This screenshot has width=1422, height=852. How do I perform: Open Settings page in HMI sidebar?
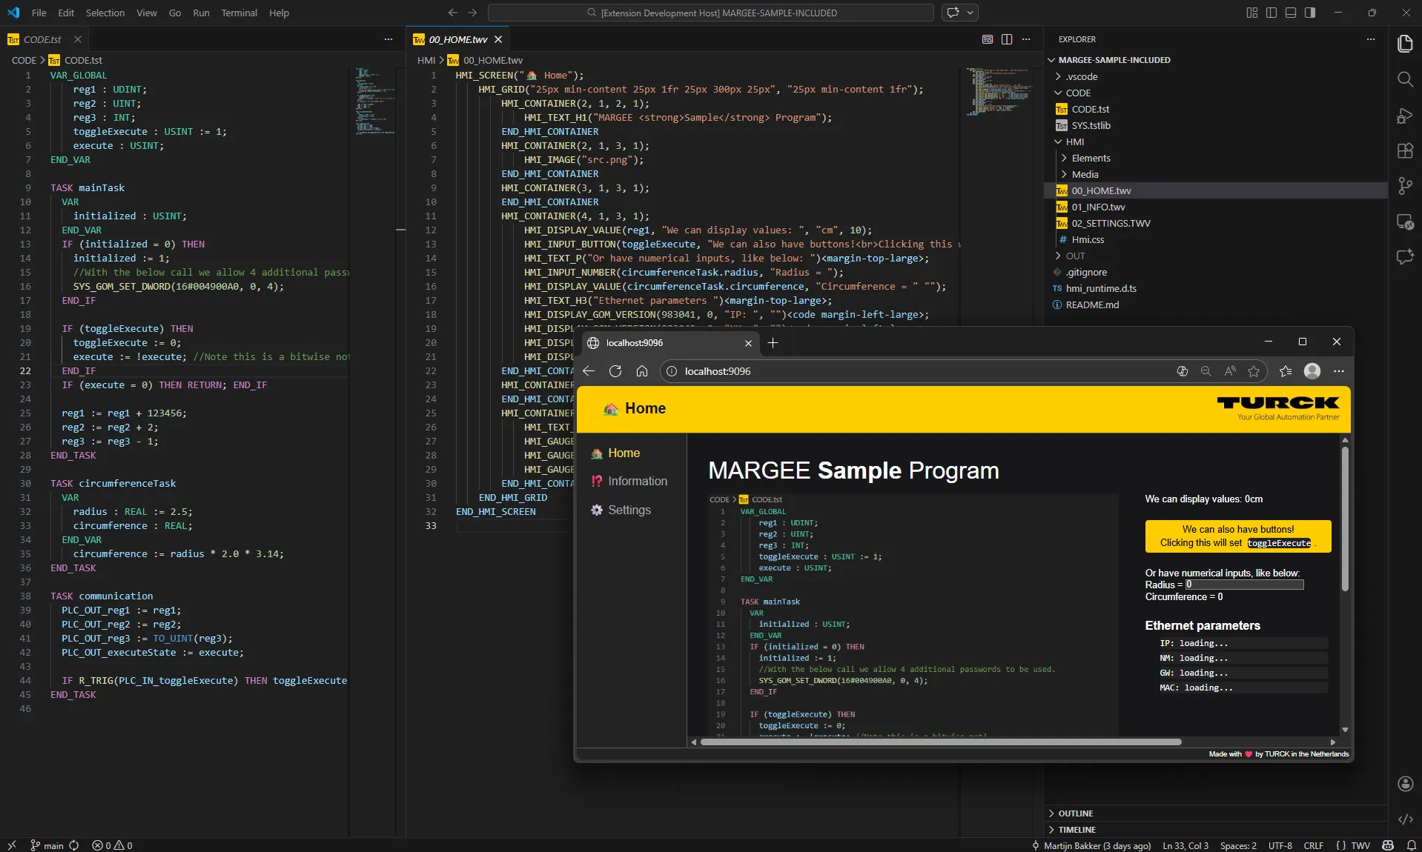coord(621,510)
